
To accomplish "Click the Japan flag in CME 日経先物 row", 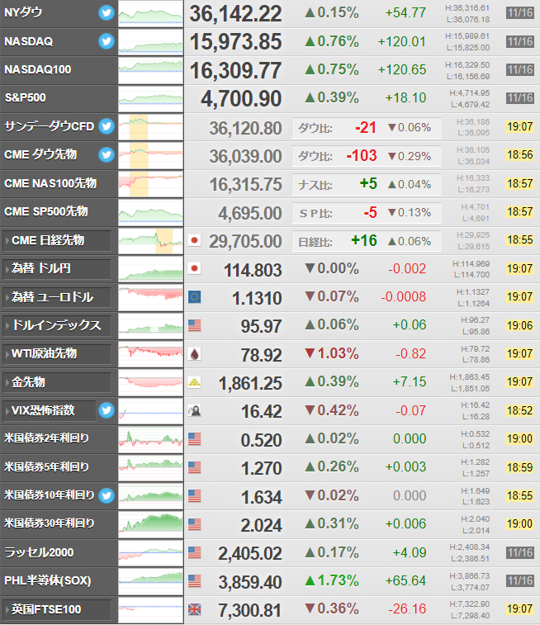I will tap(195, 240).
